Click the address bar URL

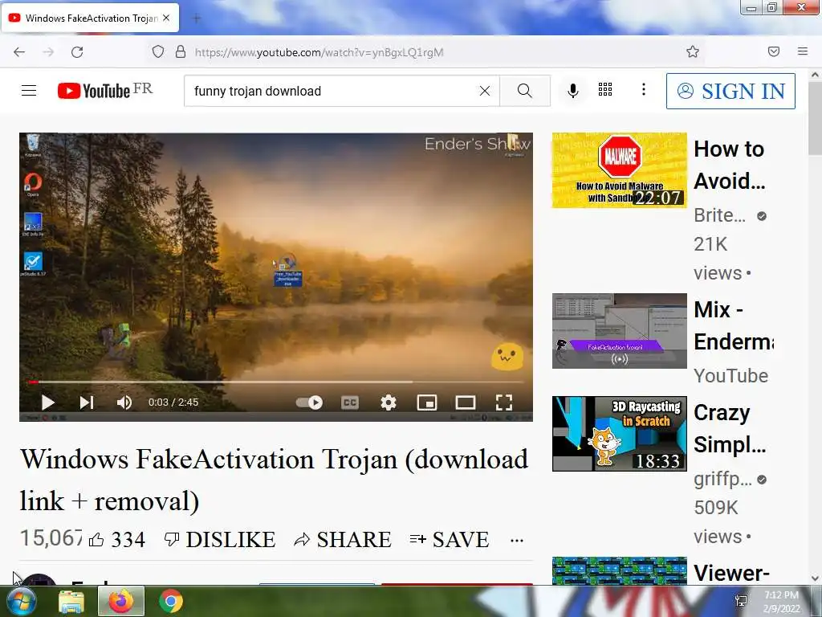point(319,52)
